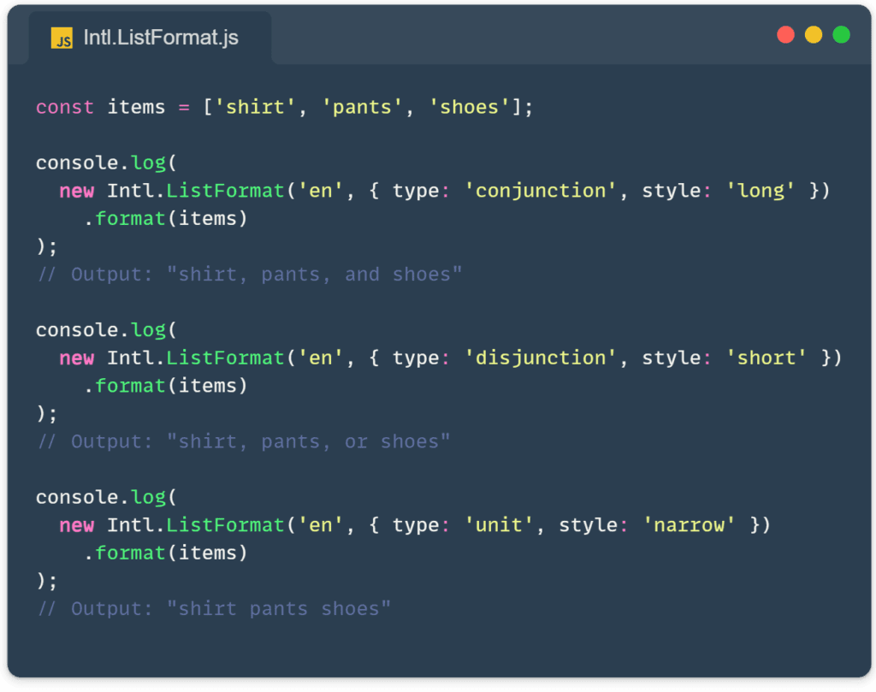Select the items array variable declaration
876x692 pixels.
point(137,106)
